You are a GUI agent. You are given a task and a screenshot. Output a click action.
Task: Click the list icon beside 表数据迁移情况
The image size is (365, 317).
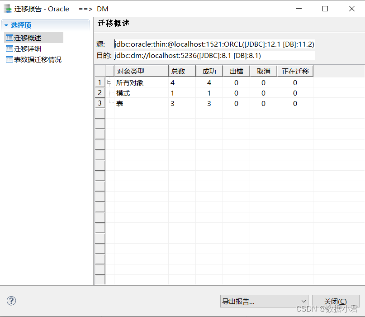[9, 59]
